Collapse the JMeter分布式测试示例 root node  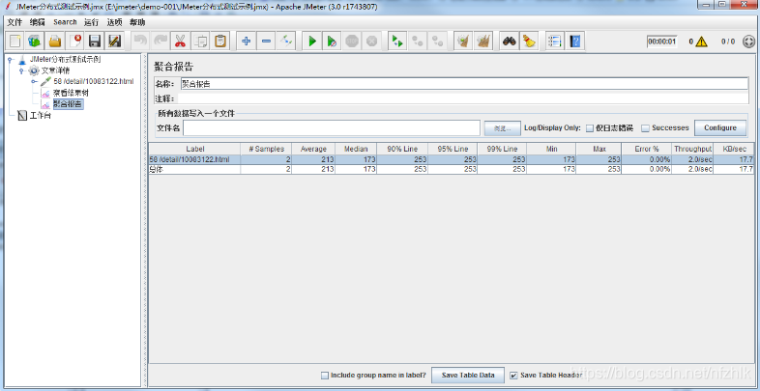pos(10,60)
